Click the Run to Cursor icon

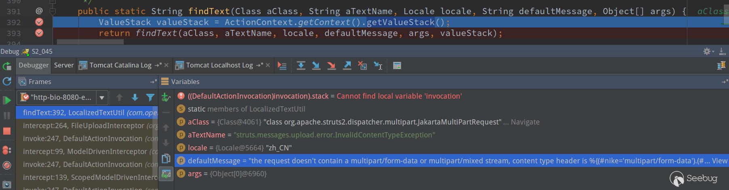[378, 65]
